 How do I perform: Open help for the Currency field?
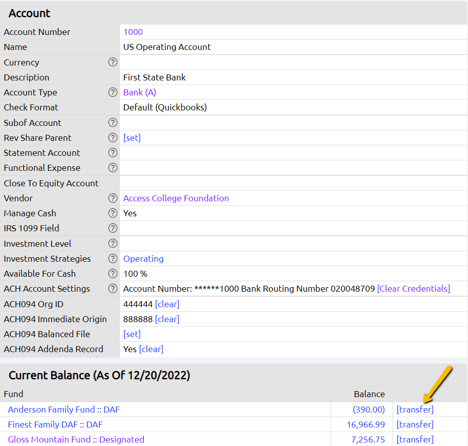(113, 62)
